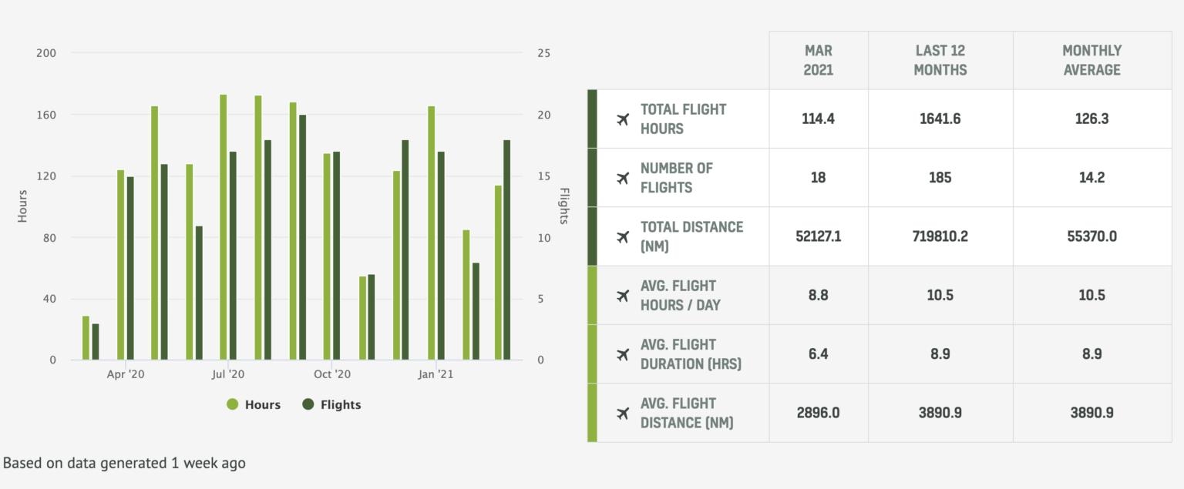
Task: Click the tallest Hours bar at Jul '20
Action: point(224,227)
